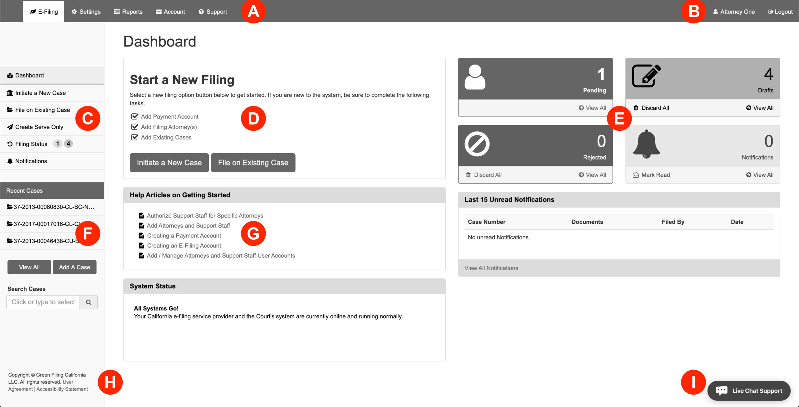Open the Settings menu in top bar
Screen dimensions: 799x407
coord(86,12)
